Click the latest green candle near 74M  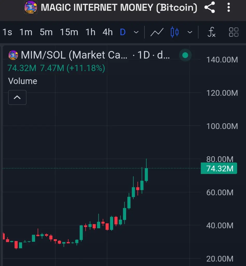pyautogui.click(x=146, y=174)
